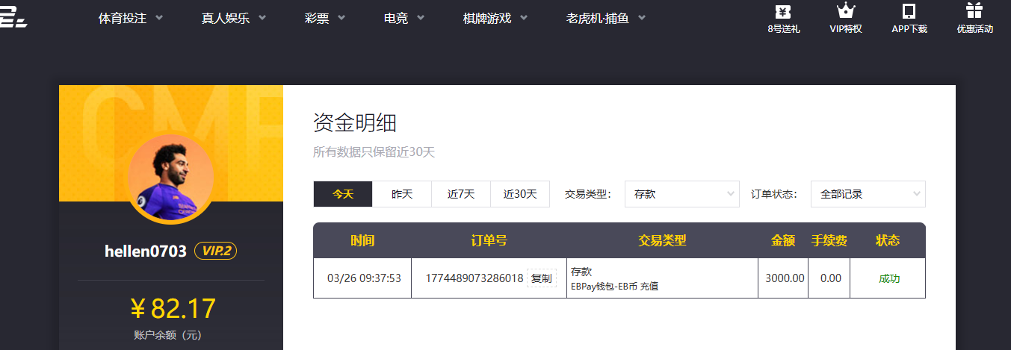Open the VIP特权 crown icon
The image size is (1011, 350).
point(845,12)
